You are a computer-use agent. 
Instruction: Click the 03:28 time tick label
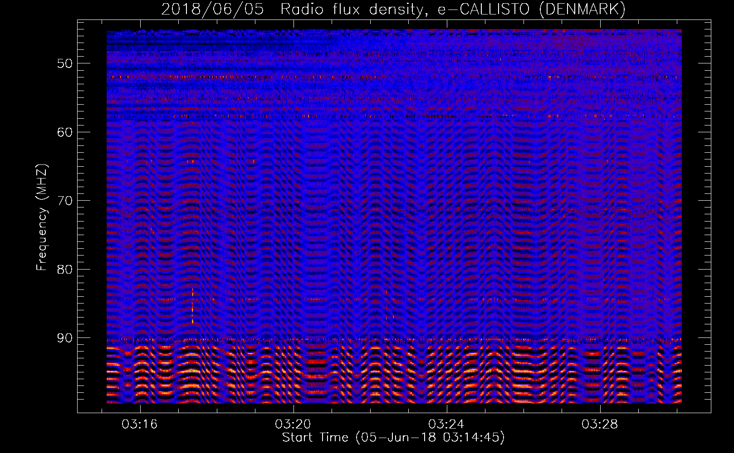600,424
